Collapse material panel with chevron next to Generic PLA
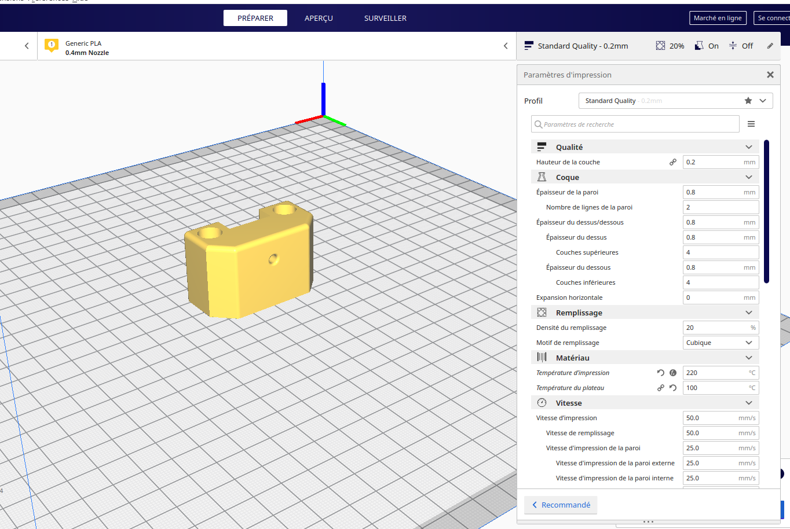The image size is (790, 529). [506, 46]
